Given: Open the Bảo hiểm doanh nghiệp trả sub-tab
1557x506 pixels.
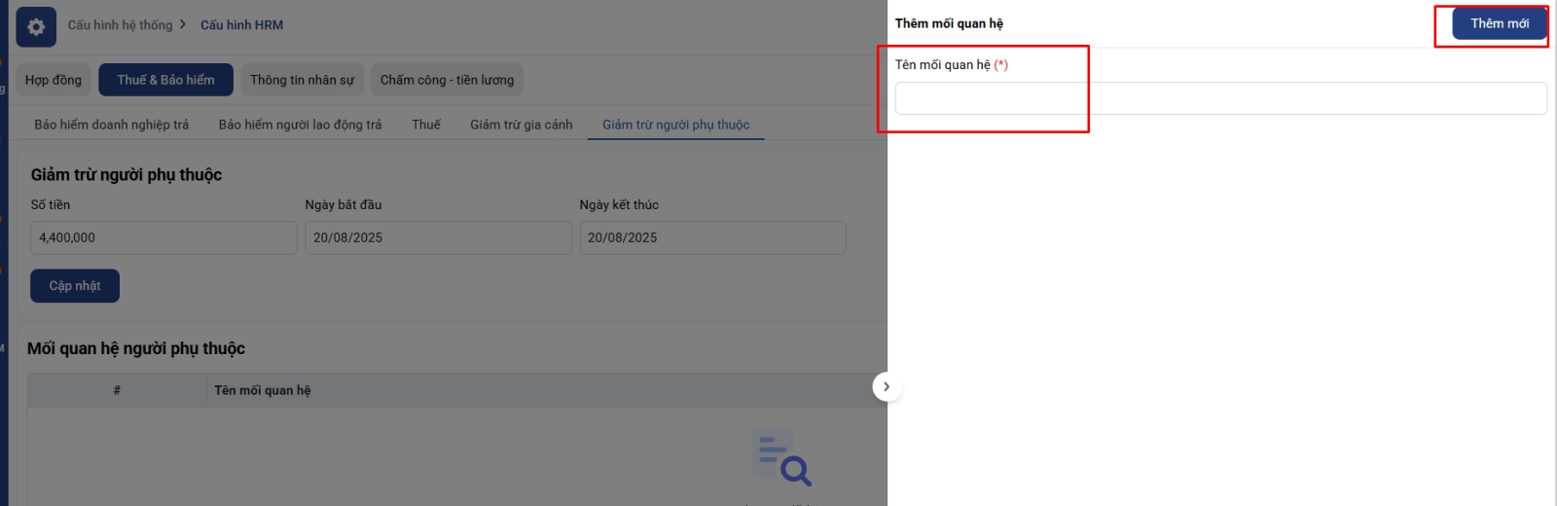Looking at the screenshot, I should pos(111,125).
